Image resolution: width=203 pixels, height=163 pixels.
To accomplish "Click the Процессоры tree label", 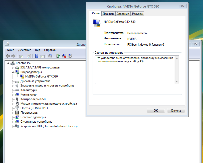I will tap(29, 113).
